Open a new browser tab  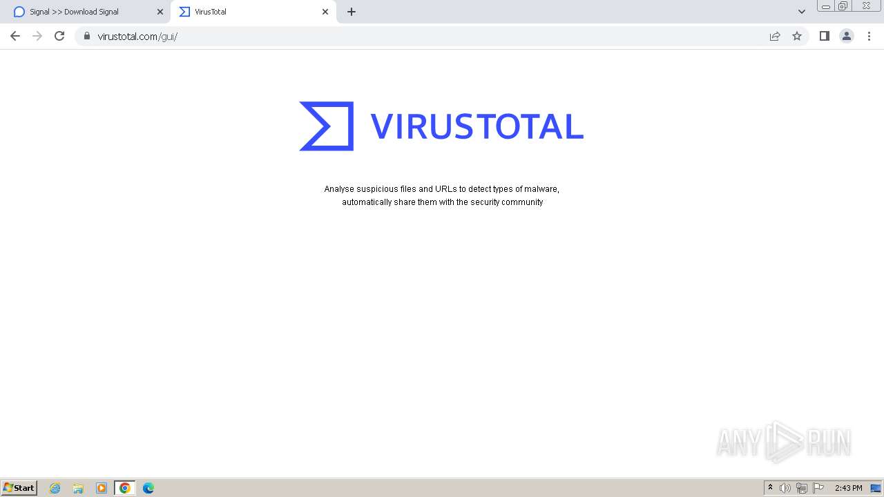pos(352,12)
